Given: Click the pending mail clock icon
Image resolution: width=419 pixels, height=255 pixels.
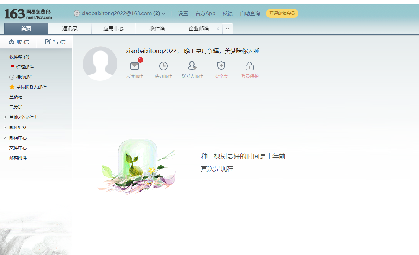Looking at the screenshot, I should 163,66.
